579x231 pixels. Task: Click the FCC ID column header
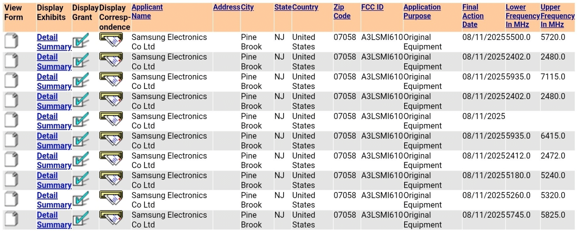coord(372,7)
